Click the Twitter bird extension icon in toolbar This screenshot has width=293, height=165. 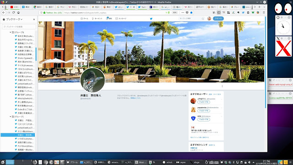(243, 12)
